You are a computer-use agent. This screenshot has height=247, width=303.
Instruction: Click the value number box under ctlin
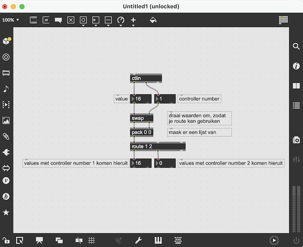tap(141, 99)
